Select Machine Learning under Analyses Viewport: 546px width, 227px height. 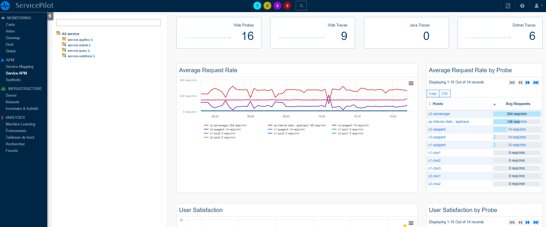click(x=20, y=124)
